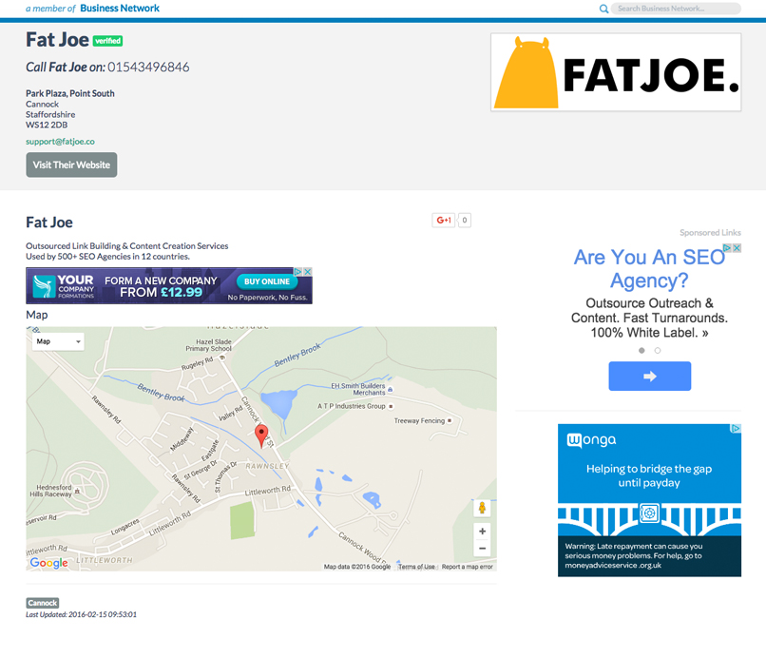Open AdChoices icon on Wonga ad

coord(736,428)
